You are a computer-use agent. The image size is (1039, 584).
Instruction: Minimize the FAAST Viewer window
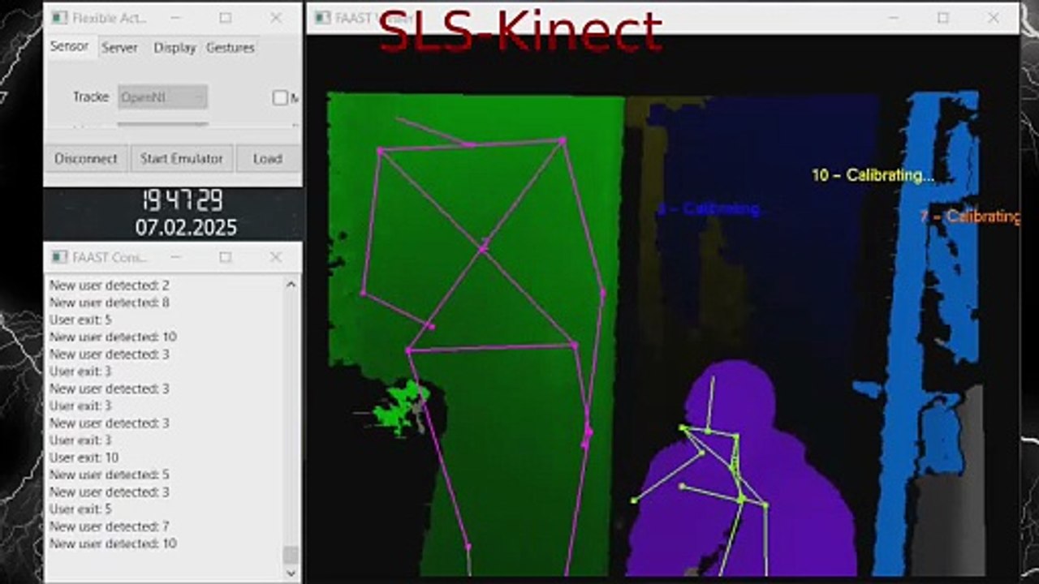point(894,18)
